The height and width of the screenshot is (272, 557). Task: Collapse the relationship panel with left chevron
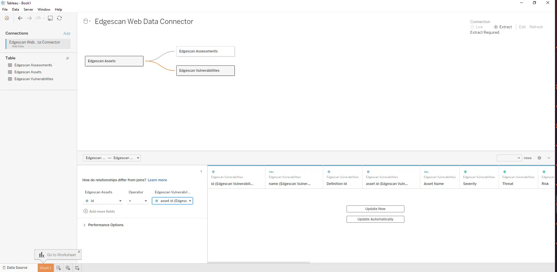(201, 171)
